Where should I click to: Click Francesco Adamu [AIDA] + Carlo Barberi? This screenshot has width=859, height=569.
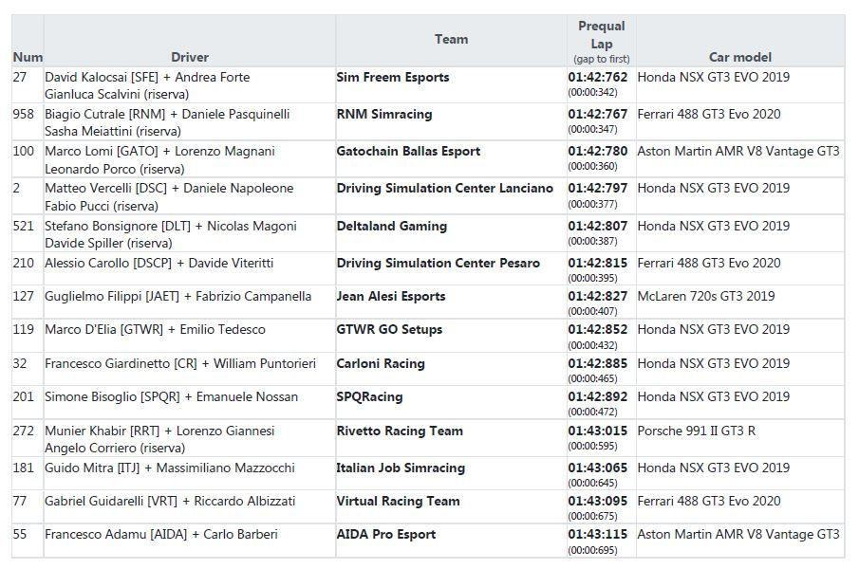161,535
